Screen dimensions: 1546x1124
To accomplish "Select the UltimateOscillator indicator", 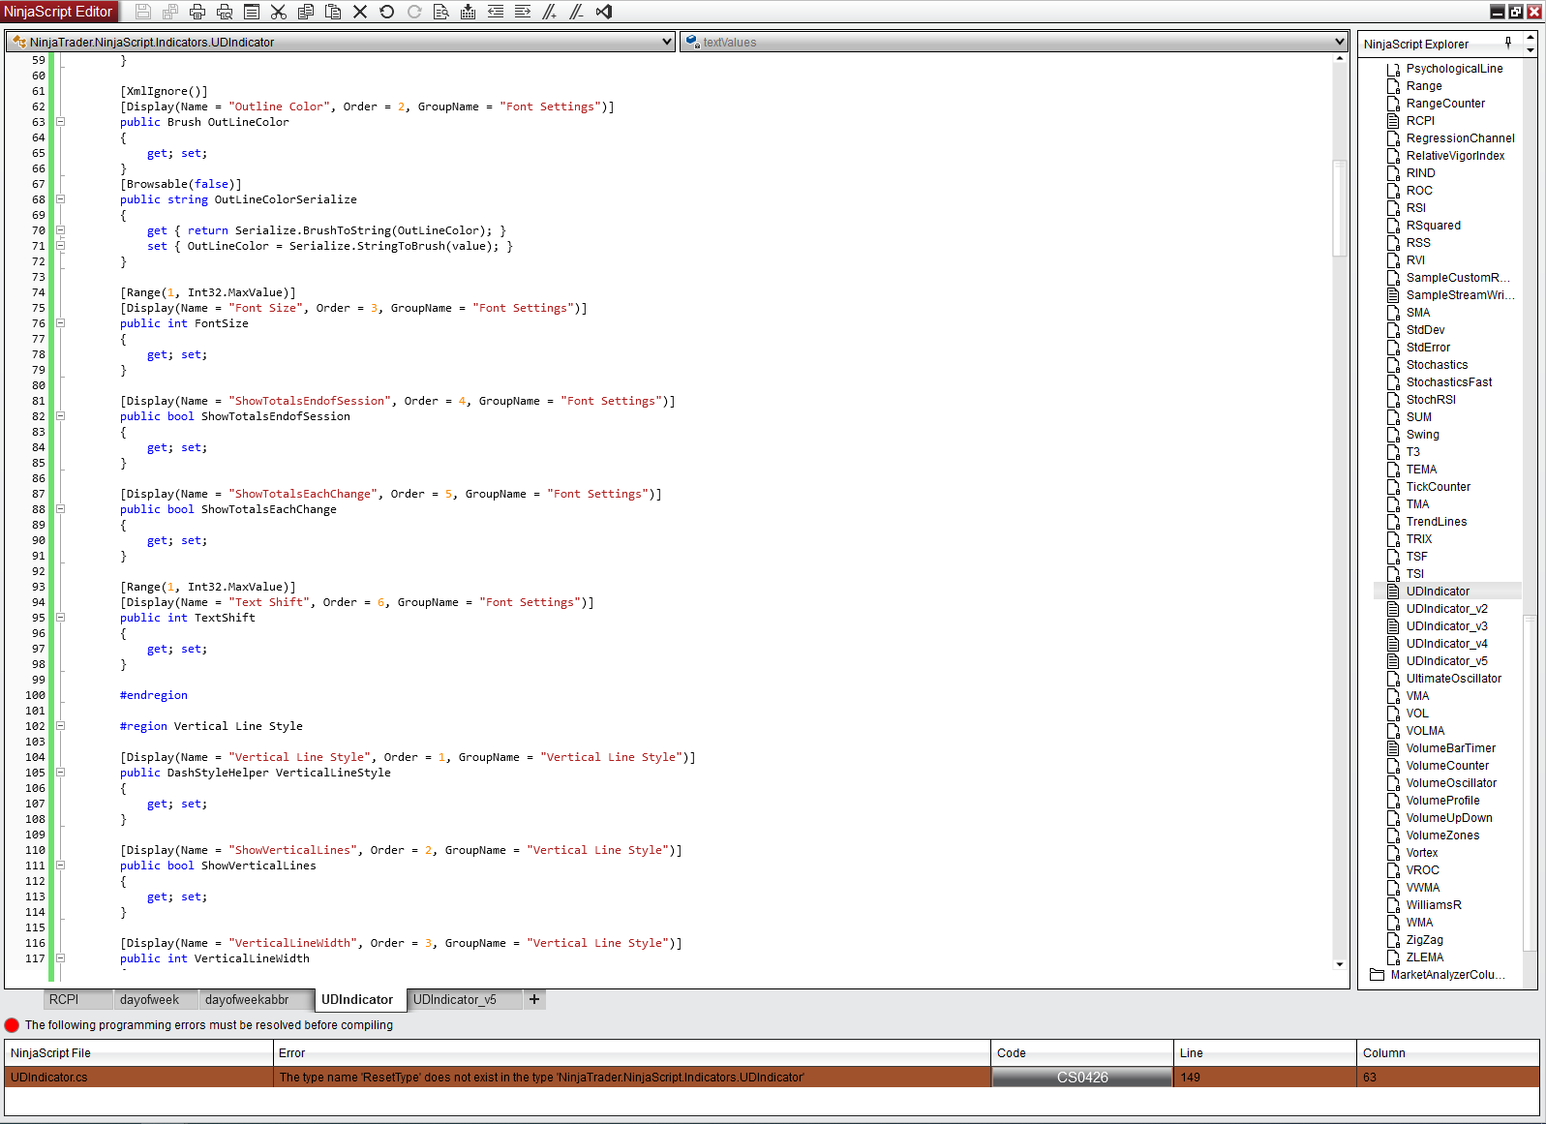I will [1453, 679].
